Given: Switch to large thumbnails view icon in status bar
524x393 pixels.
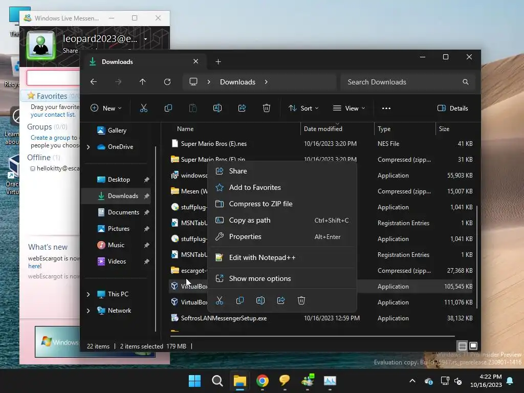Looking at the screenshot, I should point(473,346).
